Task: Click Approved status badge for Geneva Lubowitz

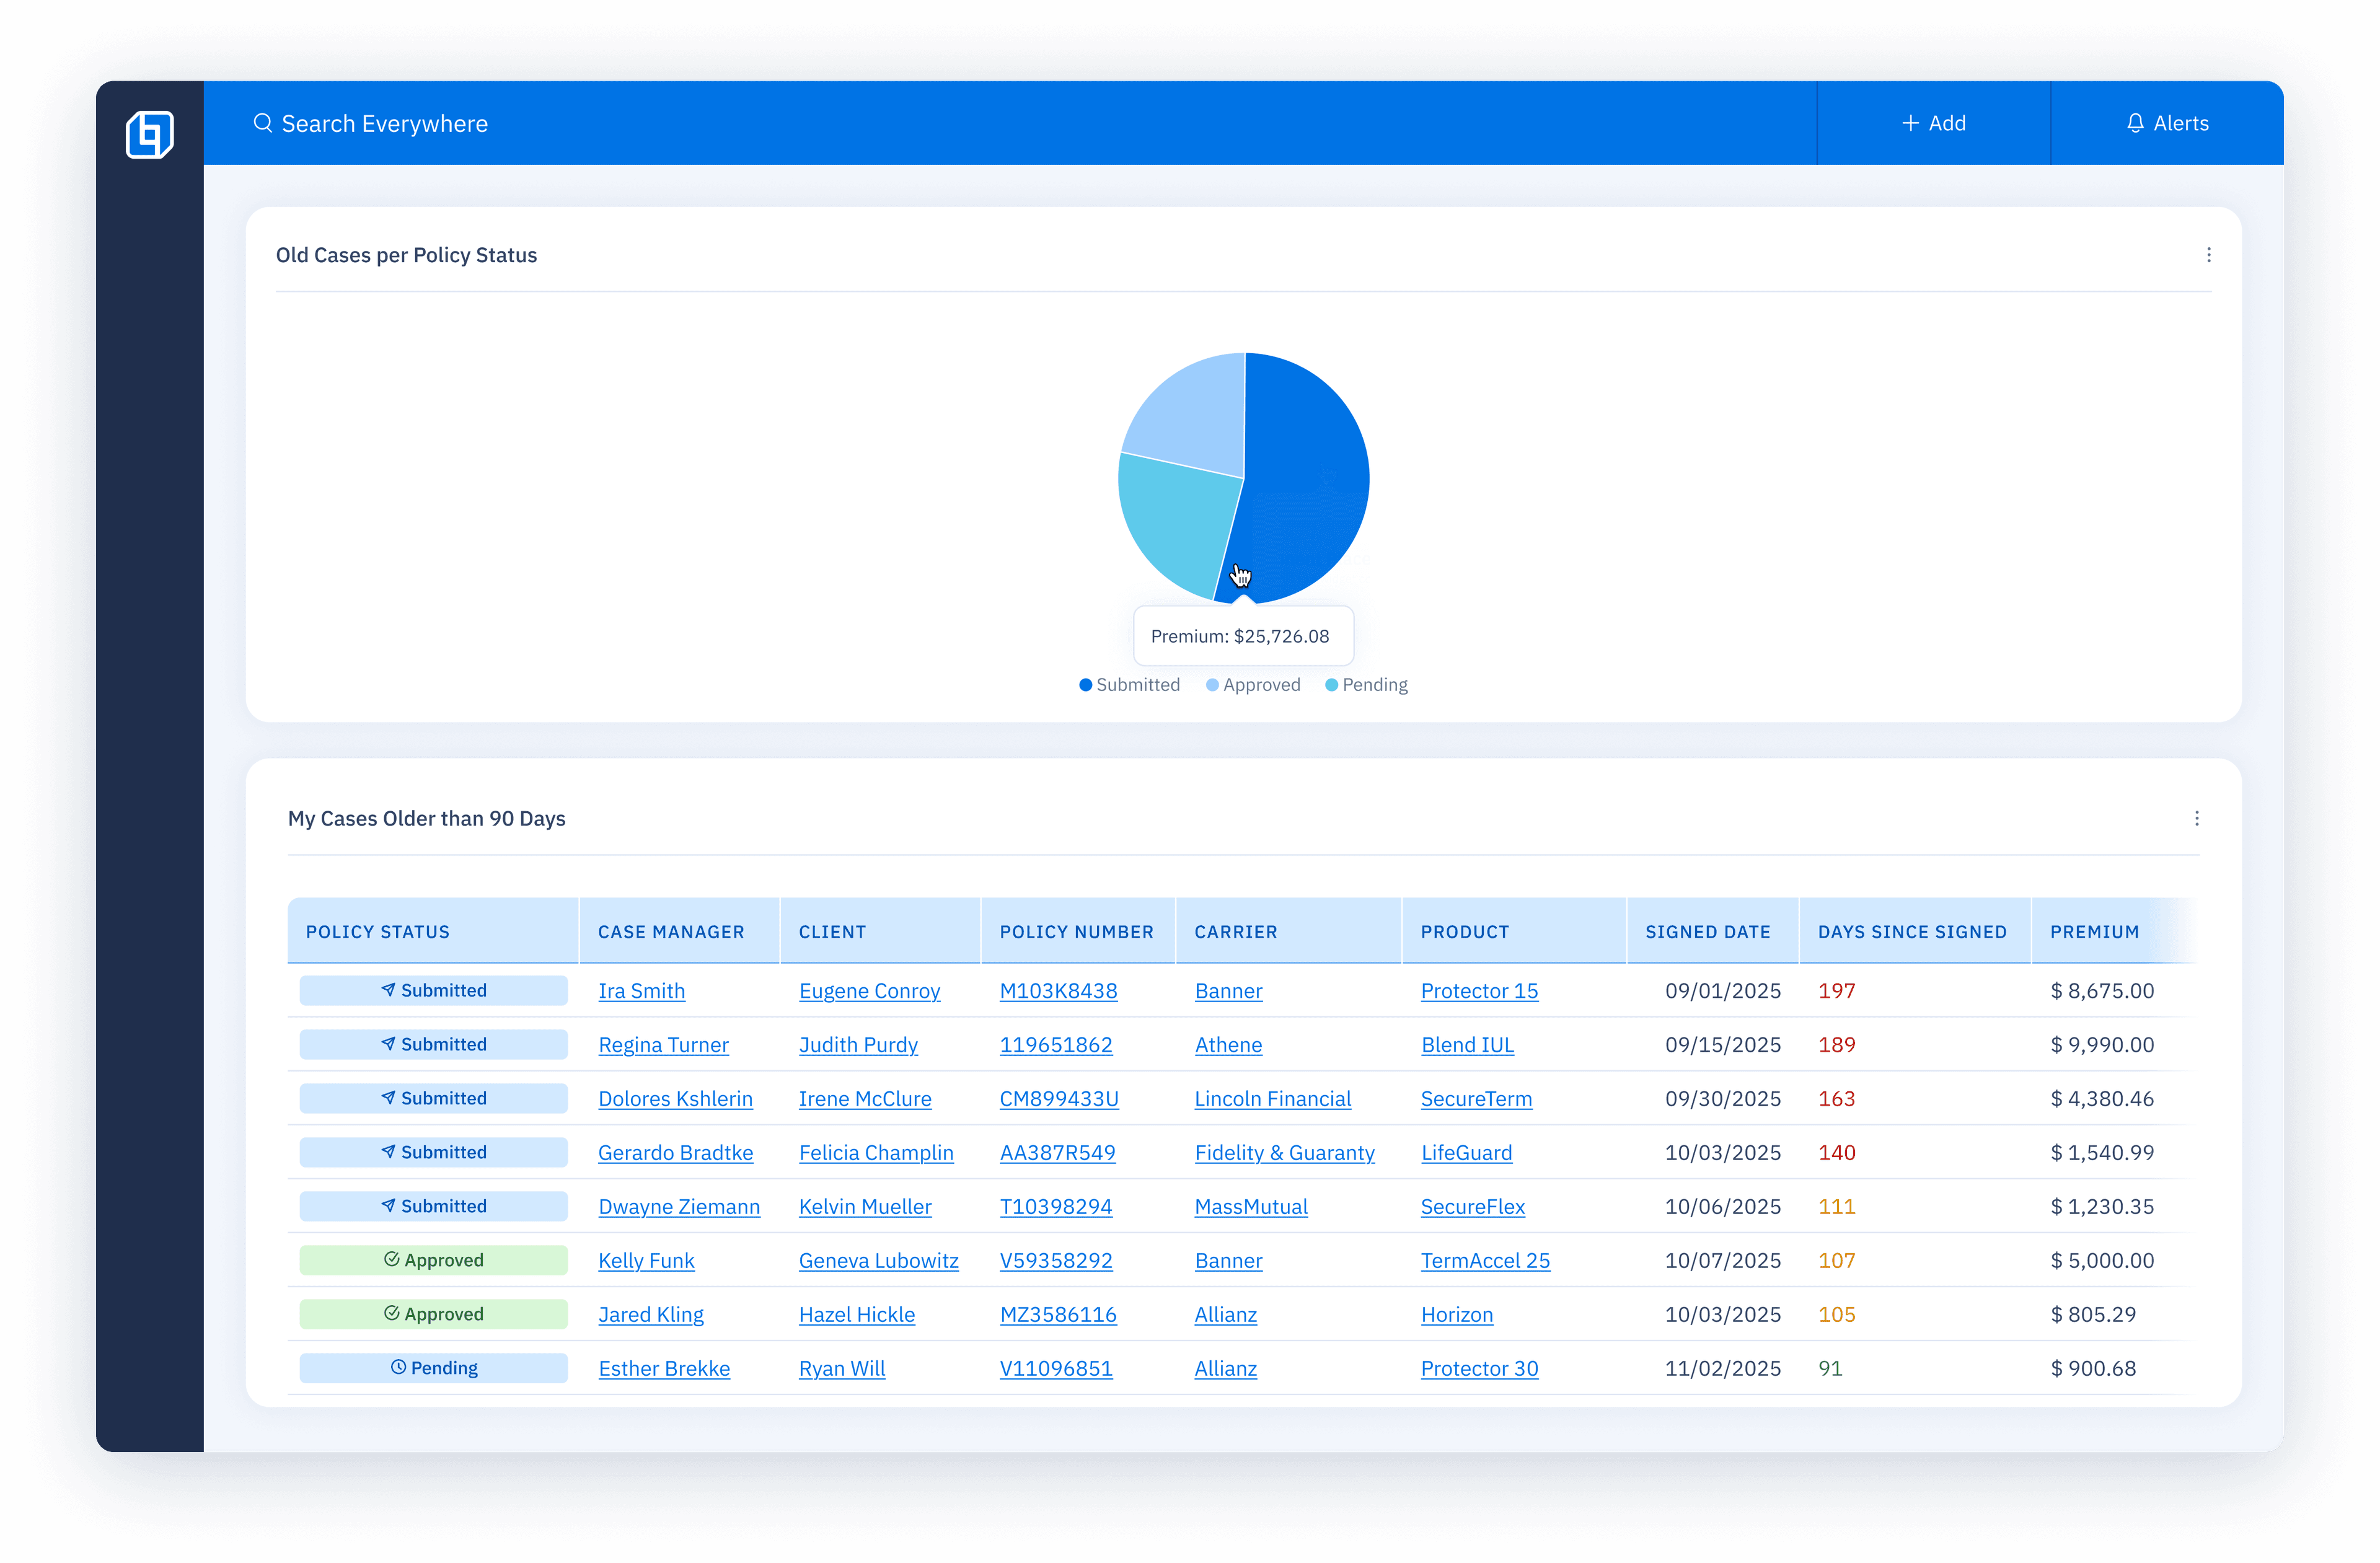Action: pyautogui.click(x=433, y=1260)
